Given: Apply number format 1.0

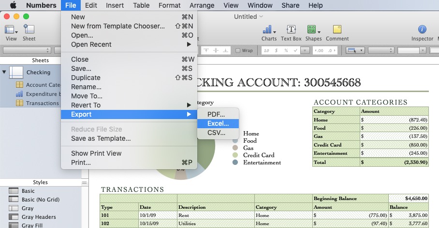Looking at the screenshot, I should 266,51.
